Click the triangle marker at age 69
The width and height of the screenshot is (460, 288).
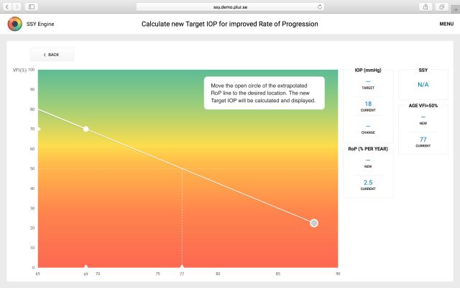(x=86, y=266)
